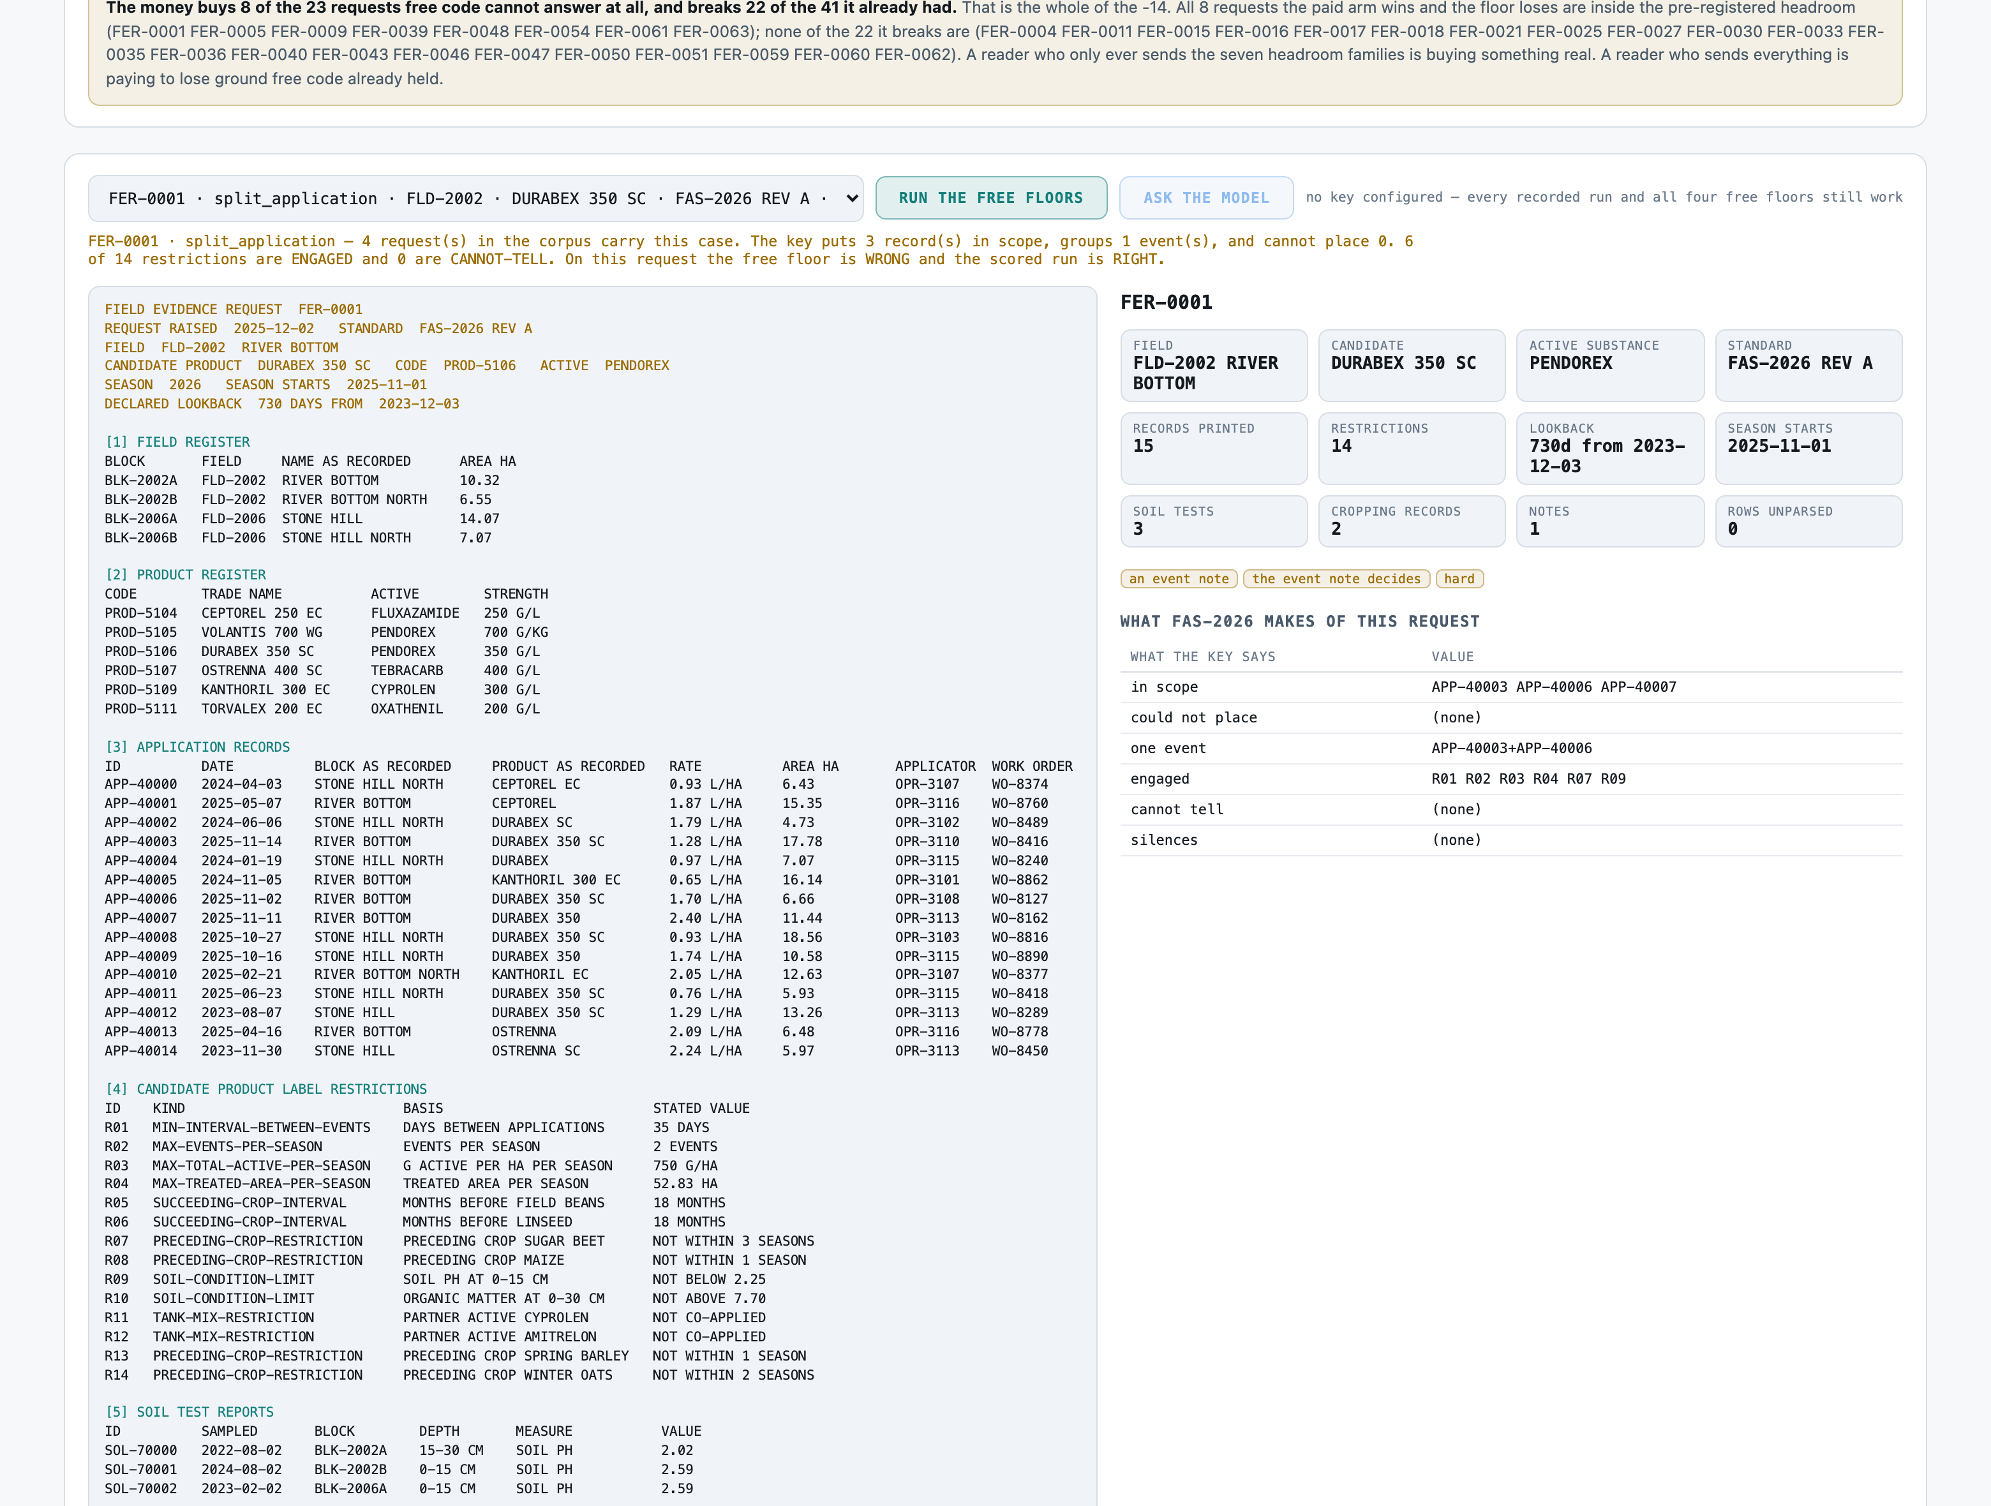This screenshot has height=1506, width=1991.
Task: Click the CANDIDATE DURABEX 350 SC card
Action: click(x=1412, y=366)
